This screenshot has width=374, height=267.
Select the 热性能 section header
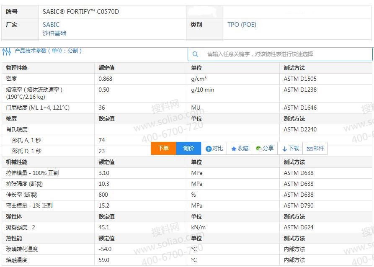14,238
